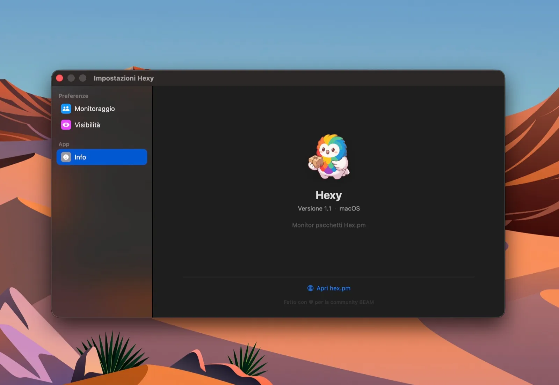Viewport: 559px width, 385px height.
Task: Click the macOS platform label
Action: 350,208
